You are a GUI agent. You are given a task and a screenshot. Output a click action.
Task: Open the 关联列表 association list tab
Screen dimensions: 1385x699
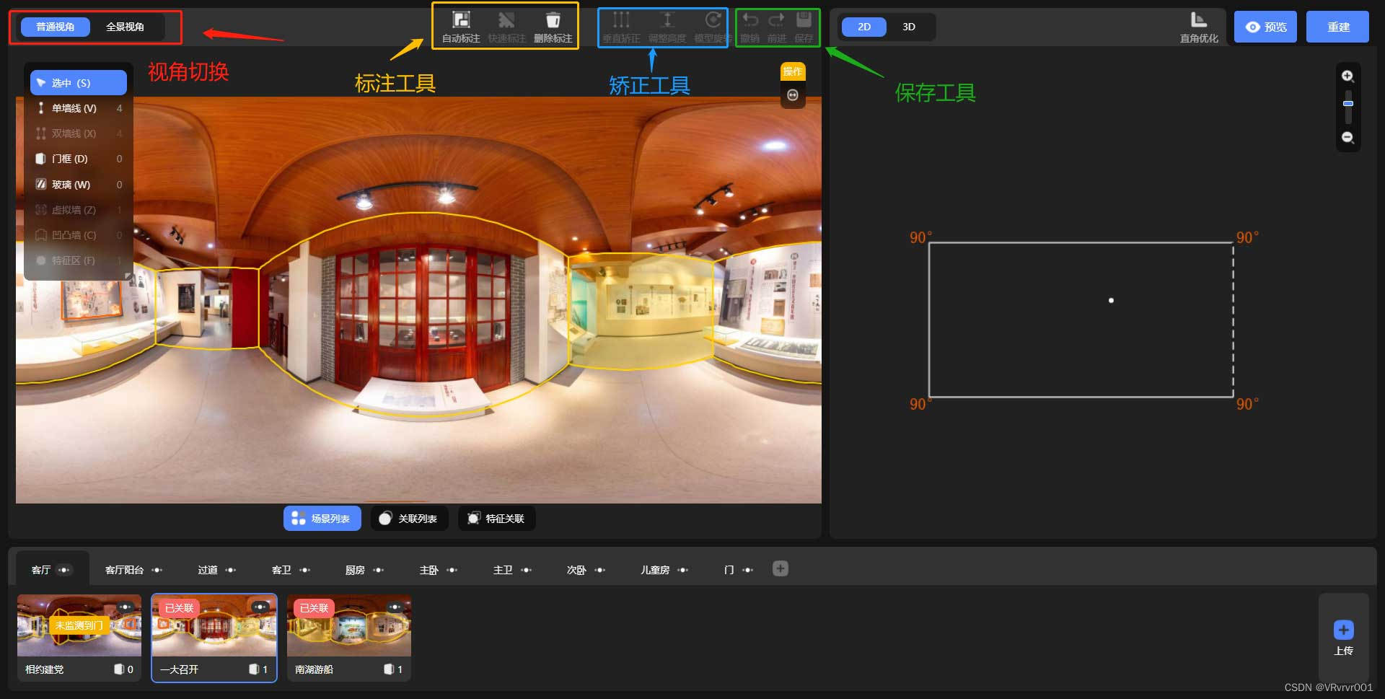pyautogui.click(x=409, y=519)
